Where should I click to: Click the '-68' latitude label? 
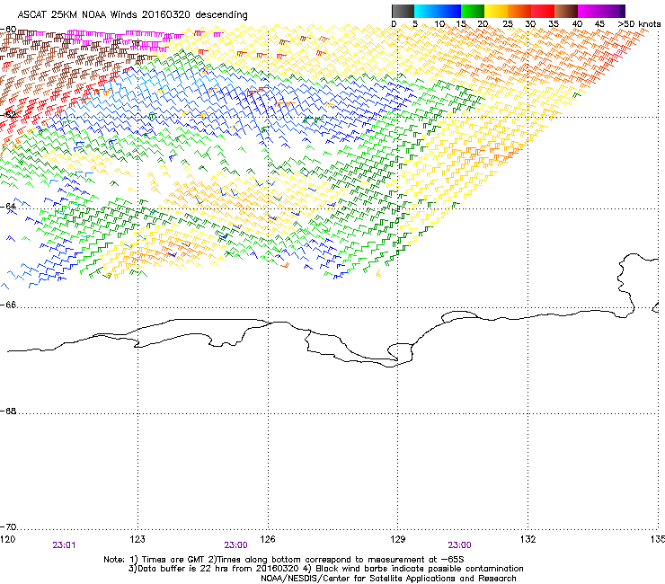point(8,411)
